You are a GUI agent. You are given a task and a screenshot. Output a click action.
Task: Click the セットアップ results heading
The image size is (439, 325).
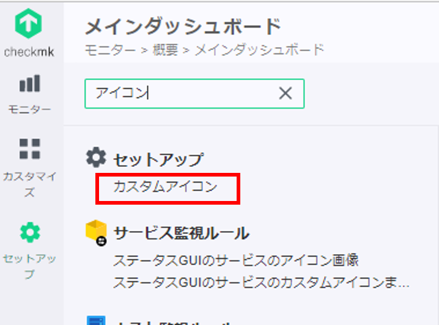point(158,159)
